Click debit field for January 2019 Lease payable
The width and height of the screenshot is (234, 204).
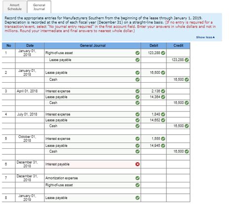tap(154, 198)
